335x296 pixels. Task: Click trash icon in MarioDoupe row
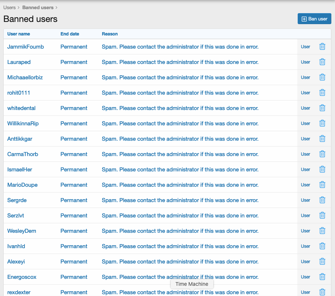tap(322, 185)
